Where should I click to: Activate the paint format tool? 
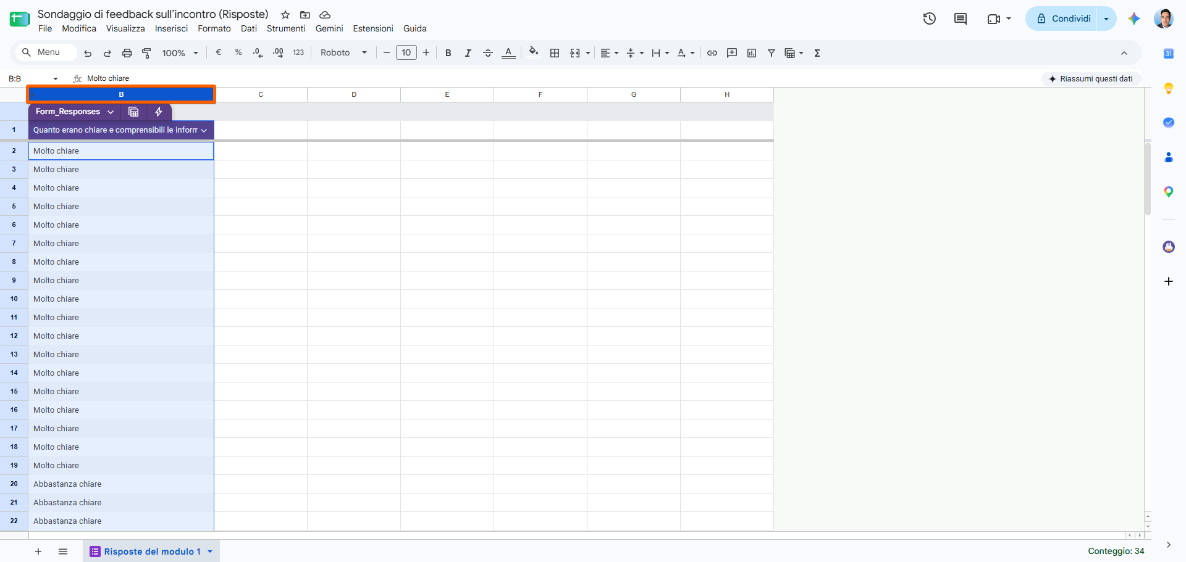146,53
